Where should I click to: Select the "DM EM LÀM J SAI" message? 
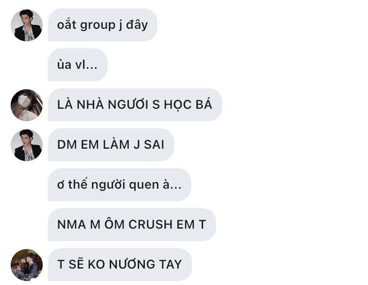point(111,145)
